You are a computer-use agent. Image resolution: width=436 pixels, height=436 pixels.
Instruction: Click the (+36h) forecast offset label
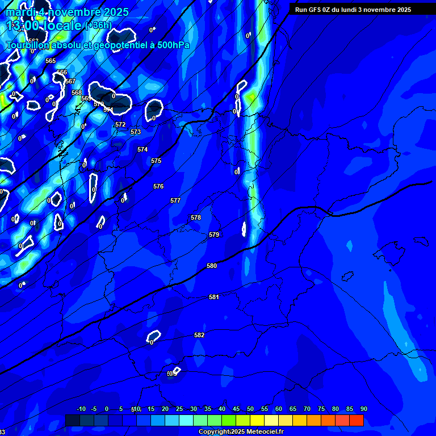[x=98, y=26]
